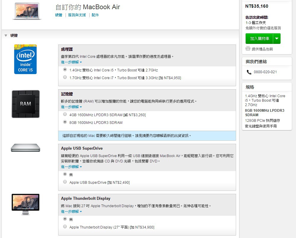The height and width of the screenshot is (238, 296).
Task: Click the RAM chip image
Action: click(26, 104)
